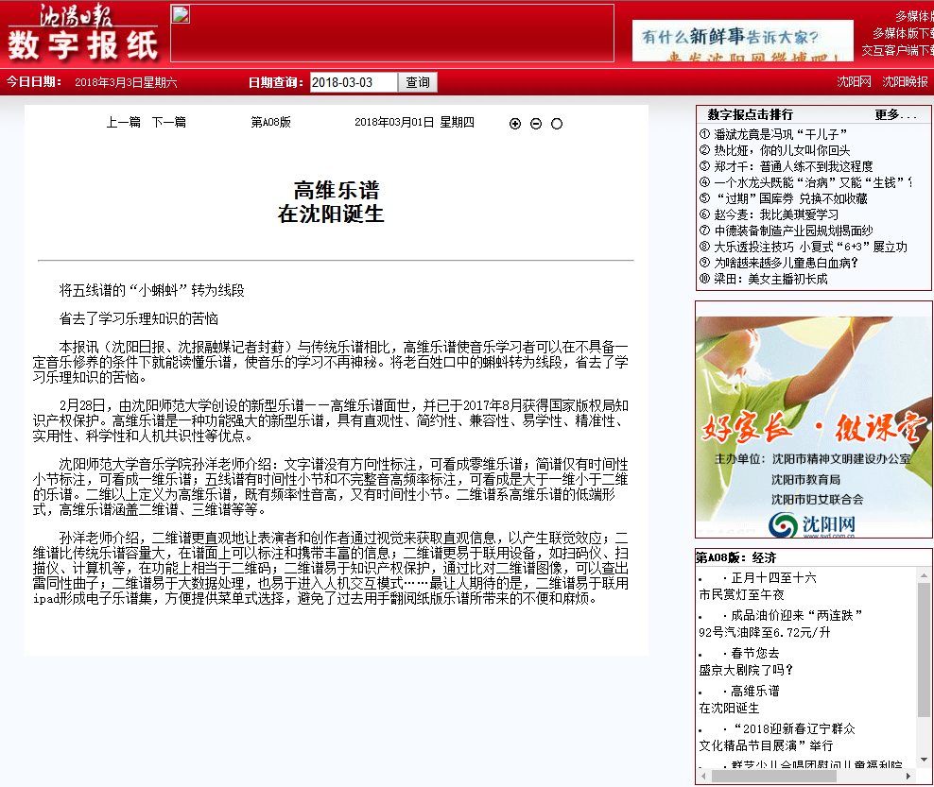The image size is (934, 787).
Task: Click the scroll left arrow in the A08 article list
Action: pyautogui.click(x=704, y=776)
